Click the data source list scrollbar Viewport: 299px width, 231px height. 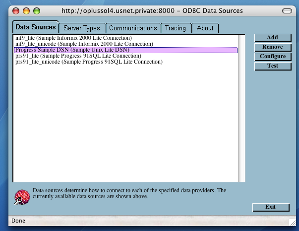[x=241, y=108]
